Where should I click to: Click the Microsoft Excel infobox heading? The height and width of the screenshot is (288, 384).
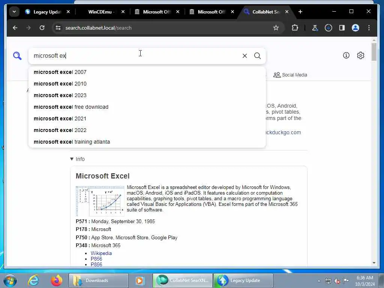[103, 176]
